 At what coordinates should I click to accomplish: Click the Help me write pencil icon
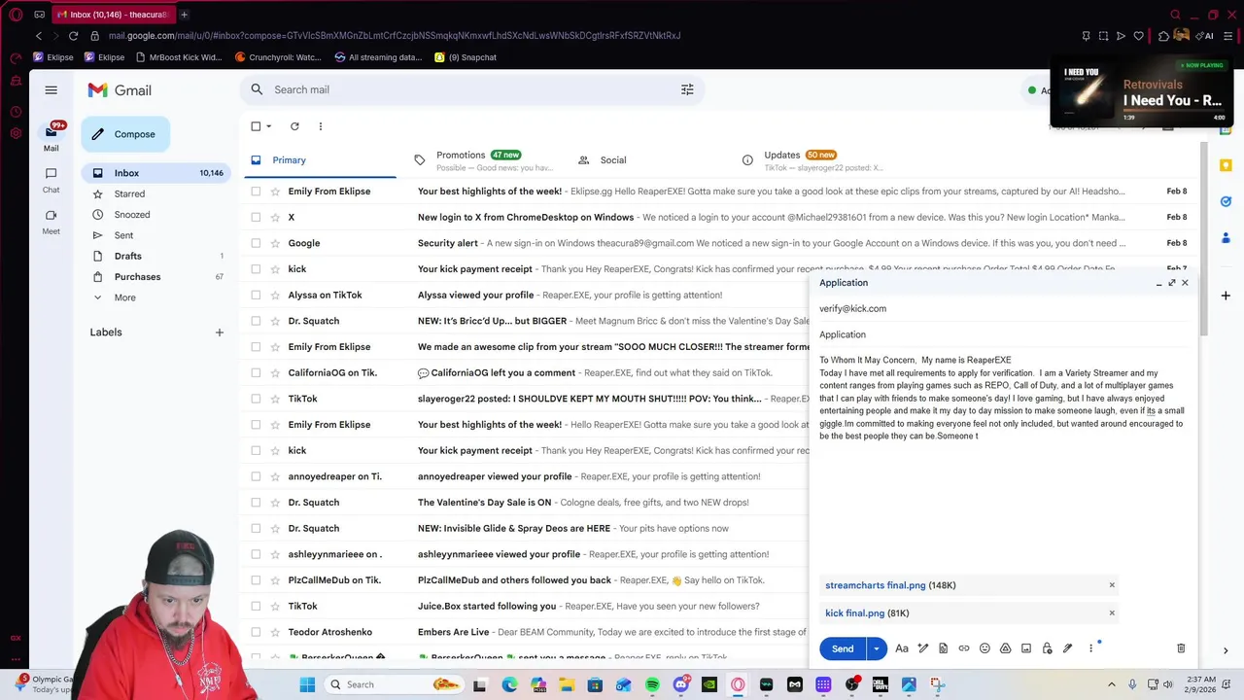pos(923,648)
